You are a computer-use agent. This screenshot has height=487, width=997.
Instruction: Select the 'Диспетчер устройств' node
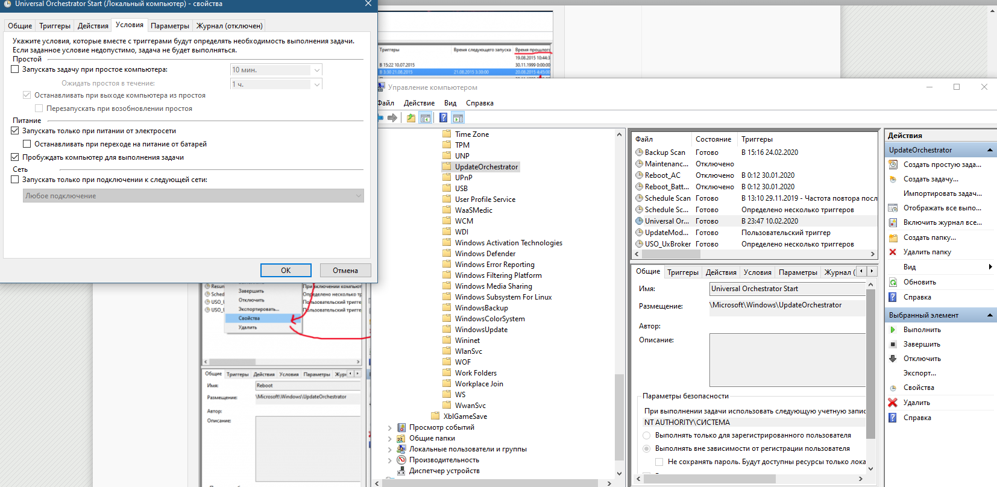(444, 471)
